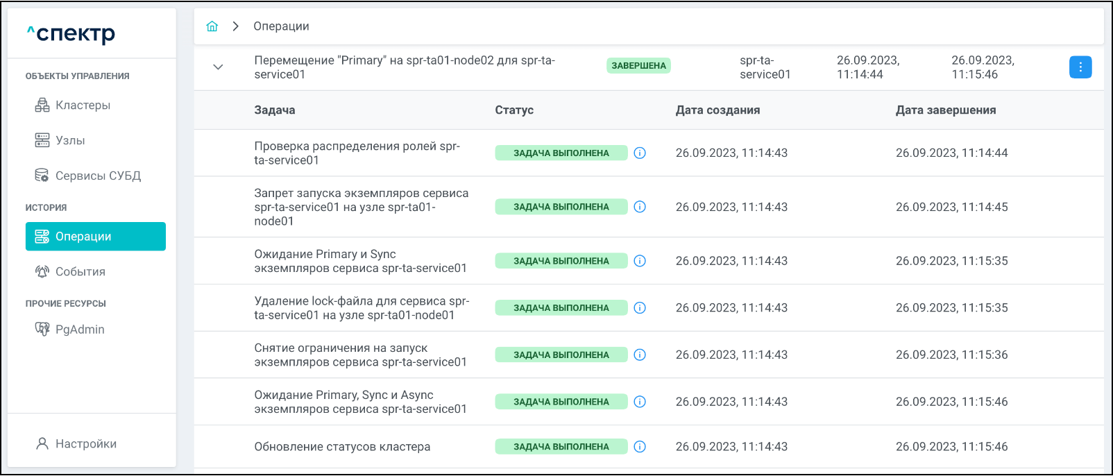Click ЗАДАЧА ВЫПОЛНЕНА badge for Обновление статусов кластера
This screenshot has height=476, width=1113.
tap(561, 447)
